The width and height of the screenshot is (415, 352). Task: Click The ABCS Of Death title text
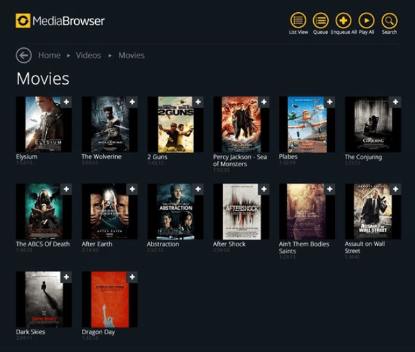(x=43, y=244)
